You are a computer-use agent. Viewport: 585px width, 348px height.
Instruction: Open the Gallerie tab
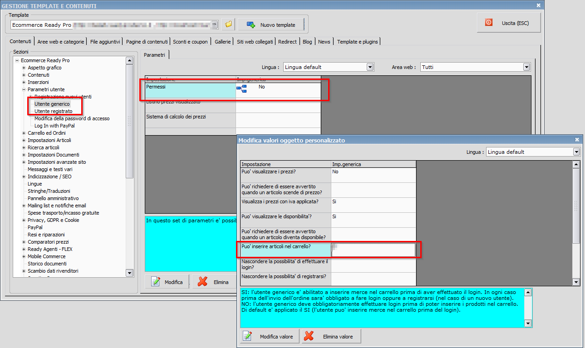223,41
